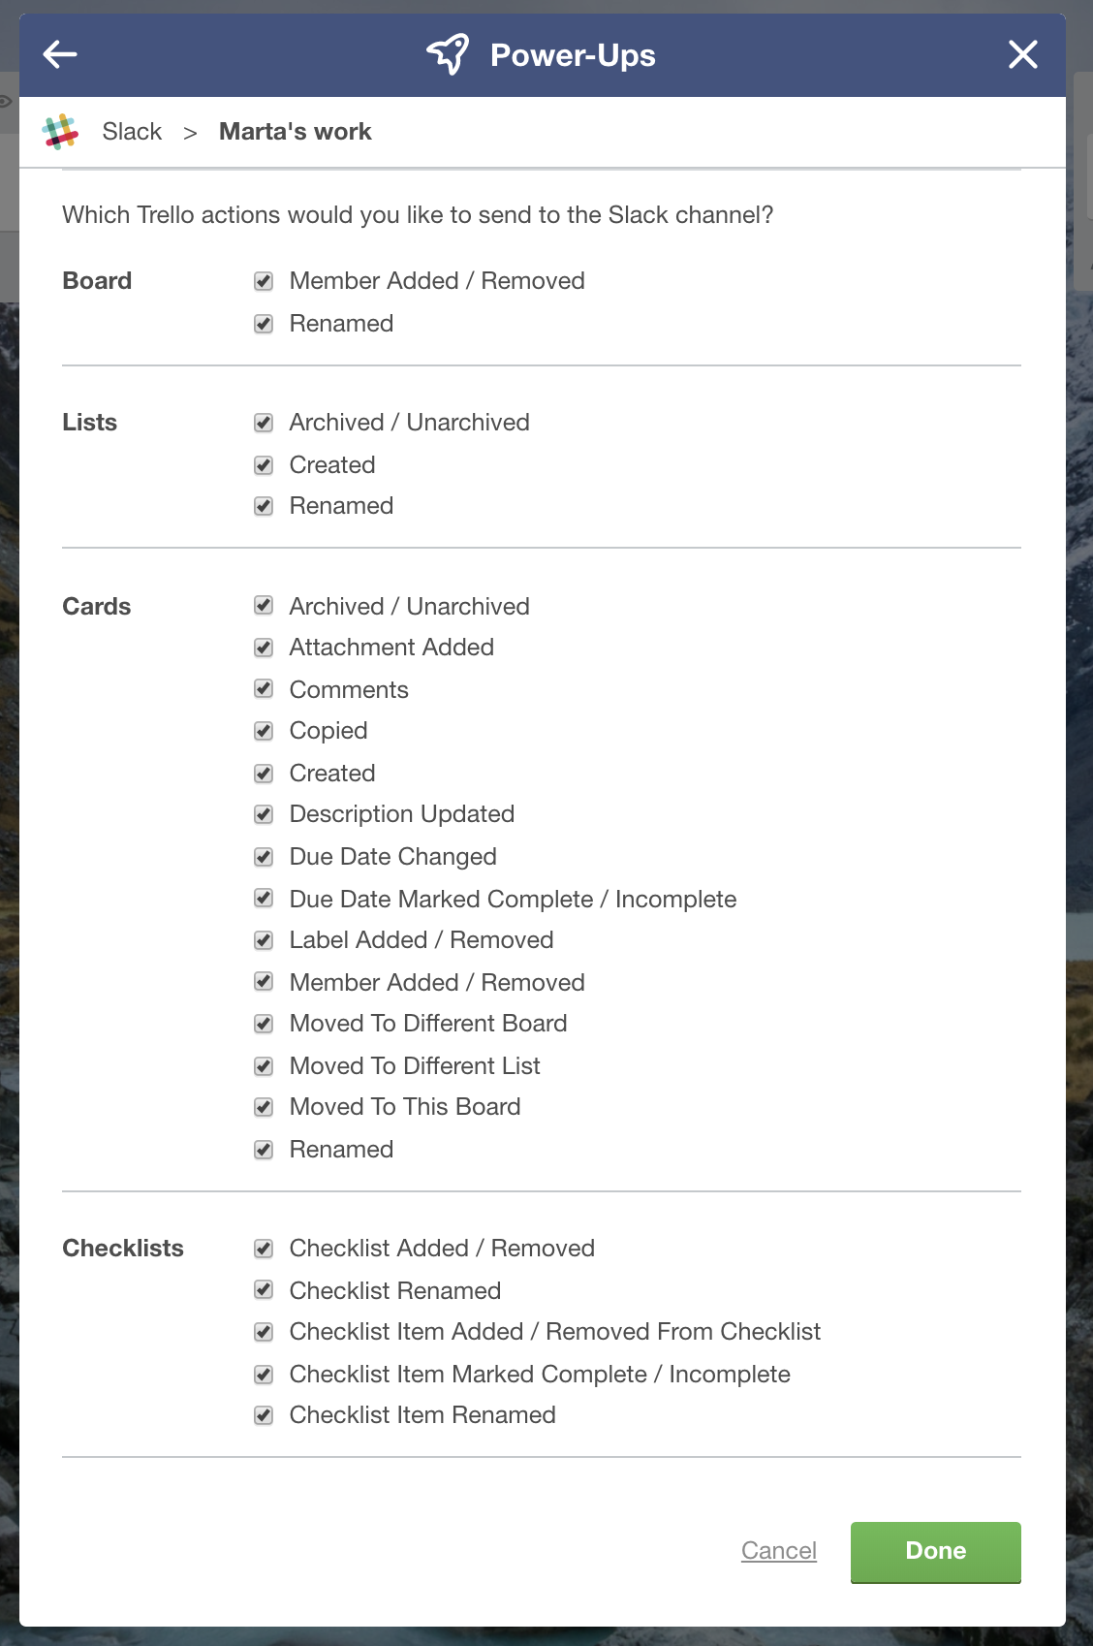Close the Power-Ups dialog
1093x1646 pixels.
point(1022,54)
